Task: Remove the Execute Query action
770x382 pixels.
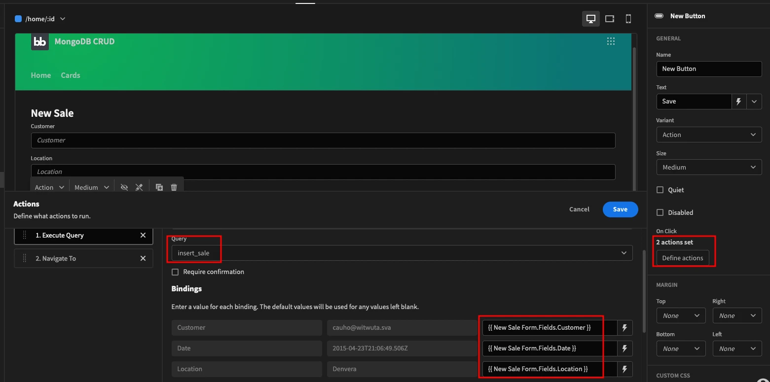Action: (143, 235)
